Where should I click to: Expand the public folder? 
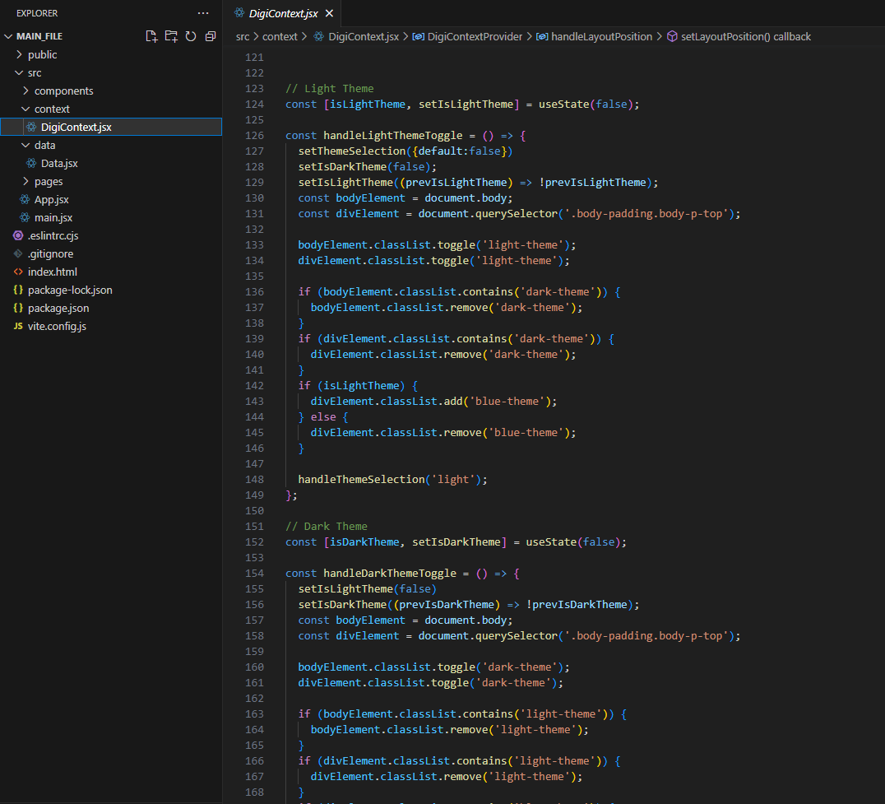[x=42, y=54]
